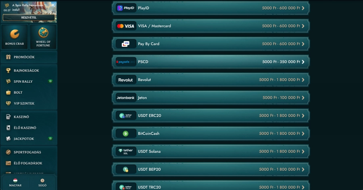
Task: Click the shopping basket icon beside Bolt
Action: (x=8, y=92)
